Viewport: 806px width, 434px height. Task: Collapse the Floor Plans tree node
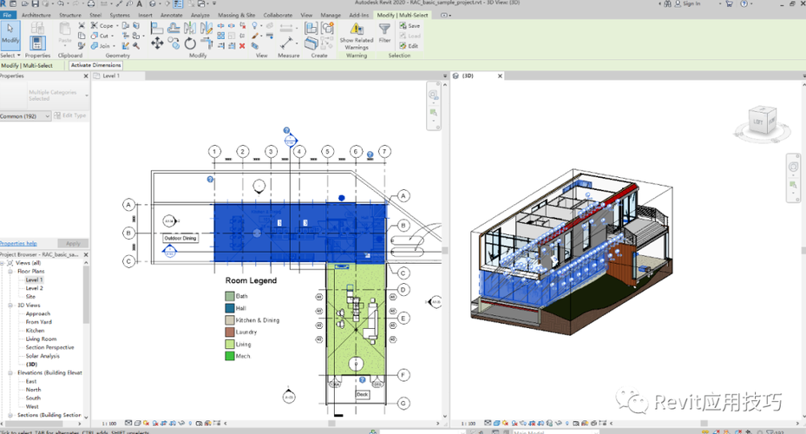(x=11, y=272)
